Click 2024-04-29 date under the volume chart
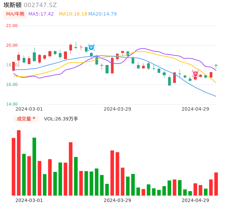 tap(195, 200)
